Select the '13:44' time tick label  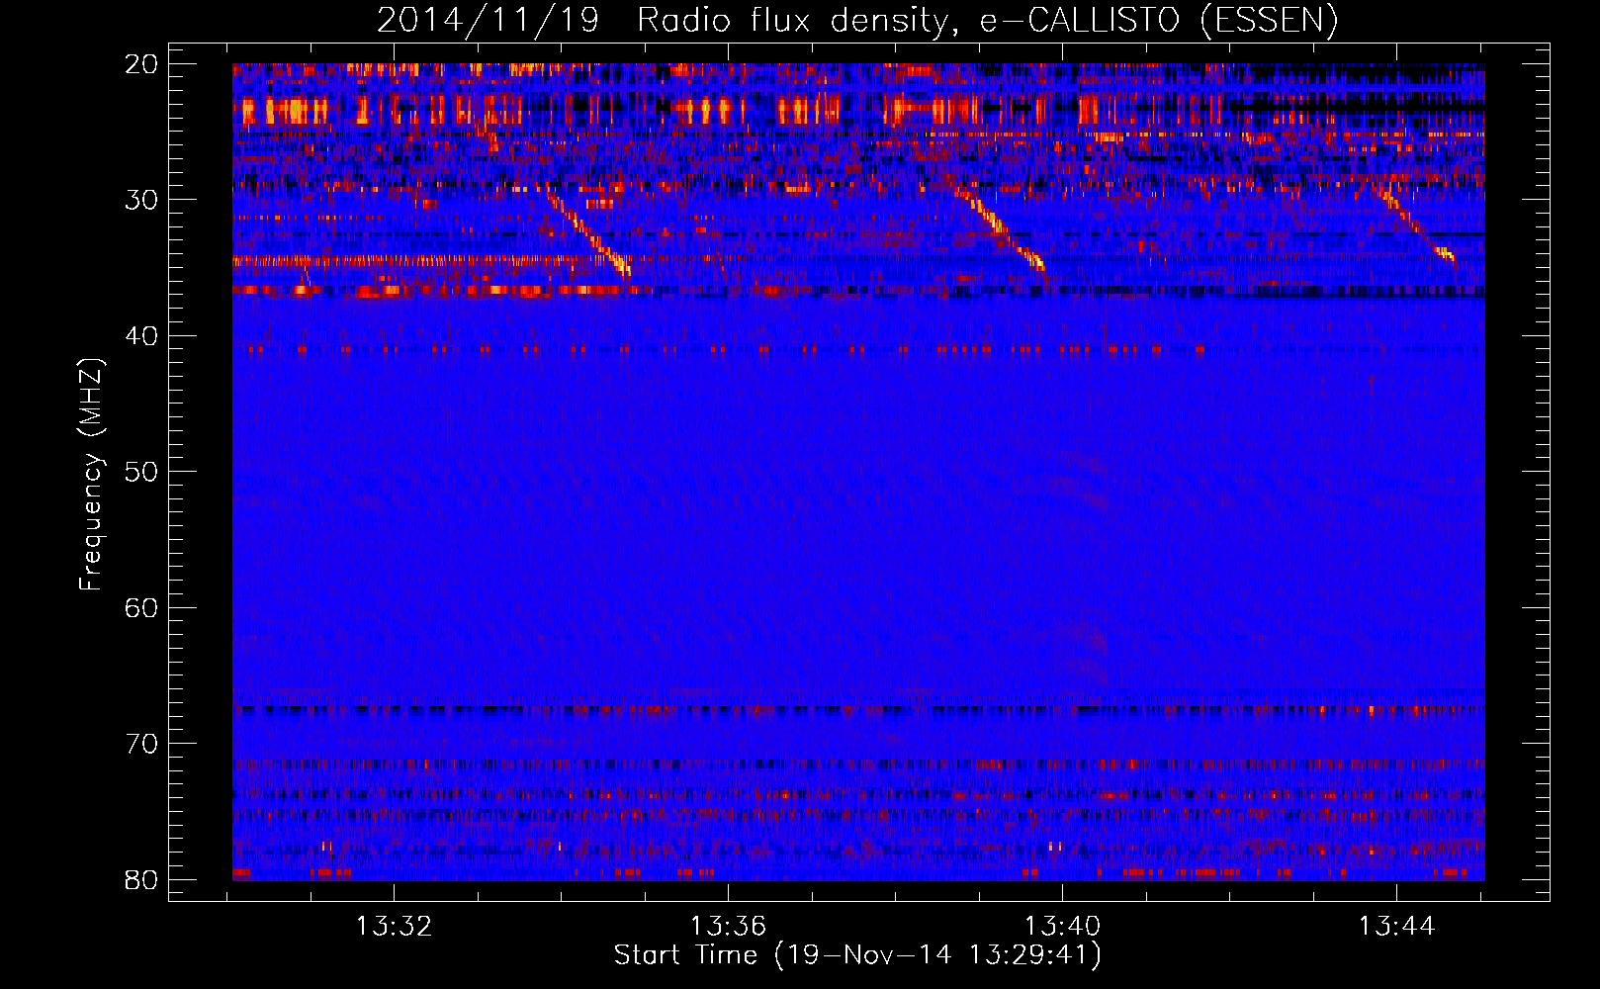(x=1396, y=927)
